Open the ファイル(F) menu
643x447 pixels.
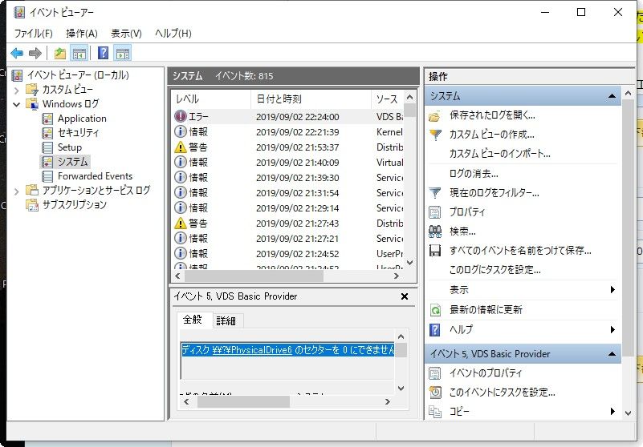coord(33,33)
